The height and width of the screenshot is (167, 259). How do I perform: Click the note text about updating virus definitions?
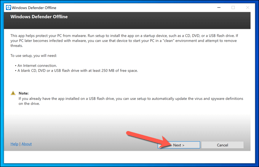tap(131, 101)
